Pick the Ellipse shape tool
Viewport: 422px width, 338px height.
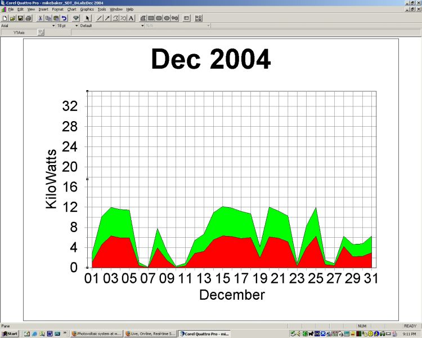click(167, 18)
